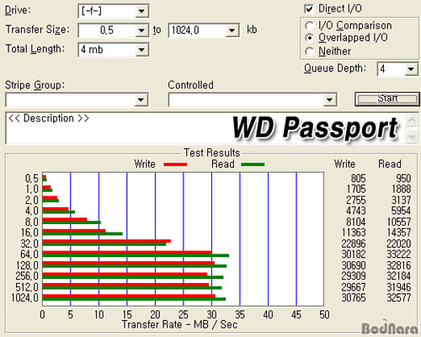Click the 1024,0 row label in chart
This screenshot has height=337, width=421.
tap(24, 297)
